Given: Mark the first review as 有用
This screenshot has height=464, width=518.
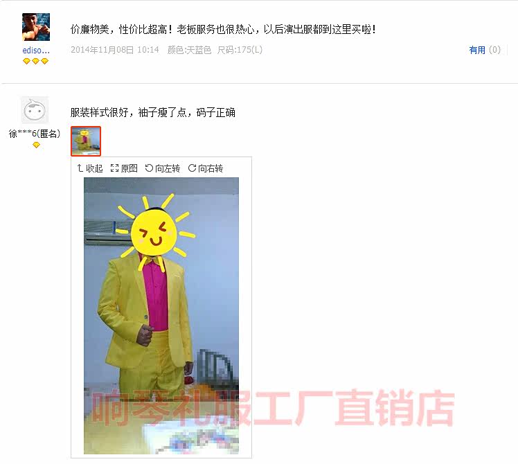Looking at the screenshot, I should point(477,51).
